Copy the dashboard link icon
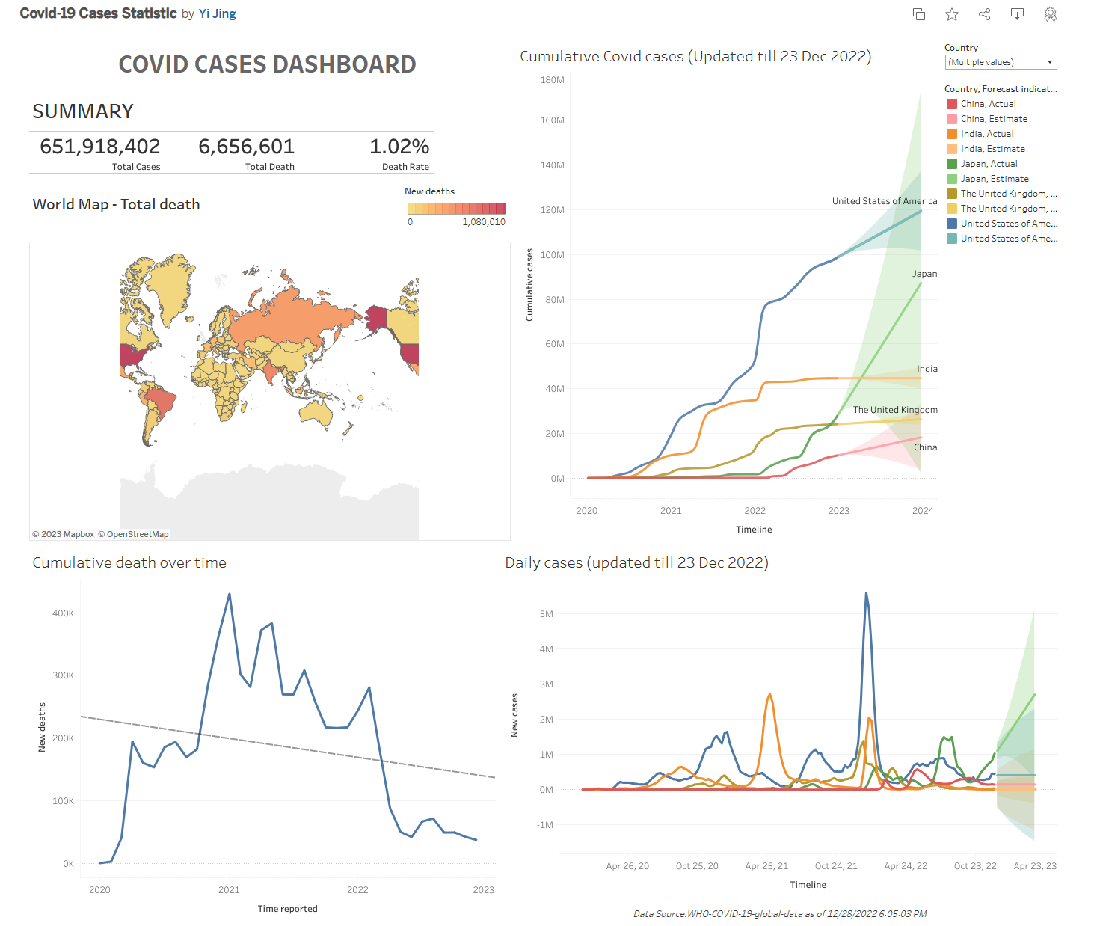The image size is (1097, 926). 918,13
